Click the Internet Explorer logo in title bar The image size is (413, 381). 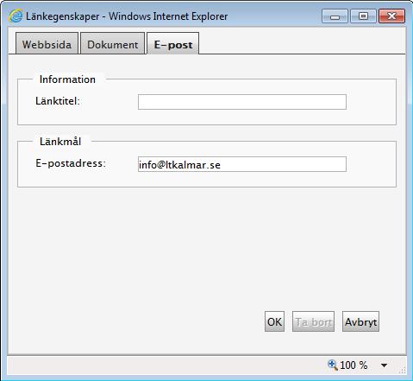pos(16,16)
